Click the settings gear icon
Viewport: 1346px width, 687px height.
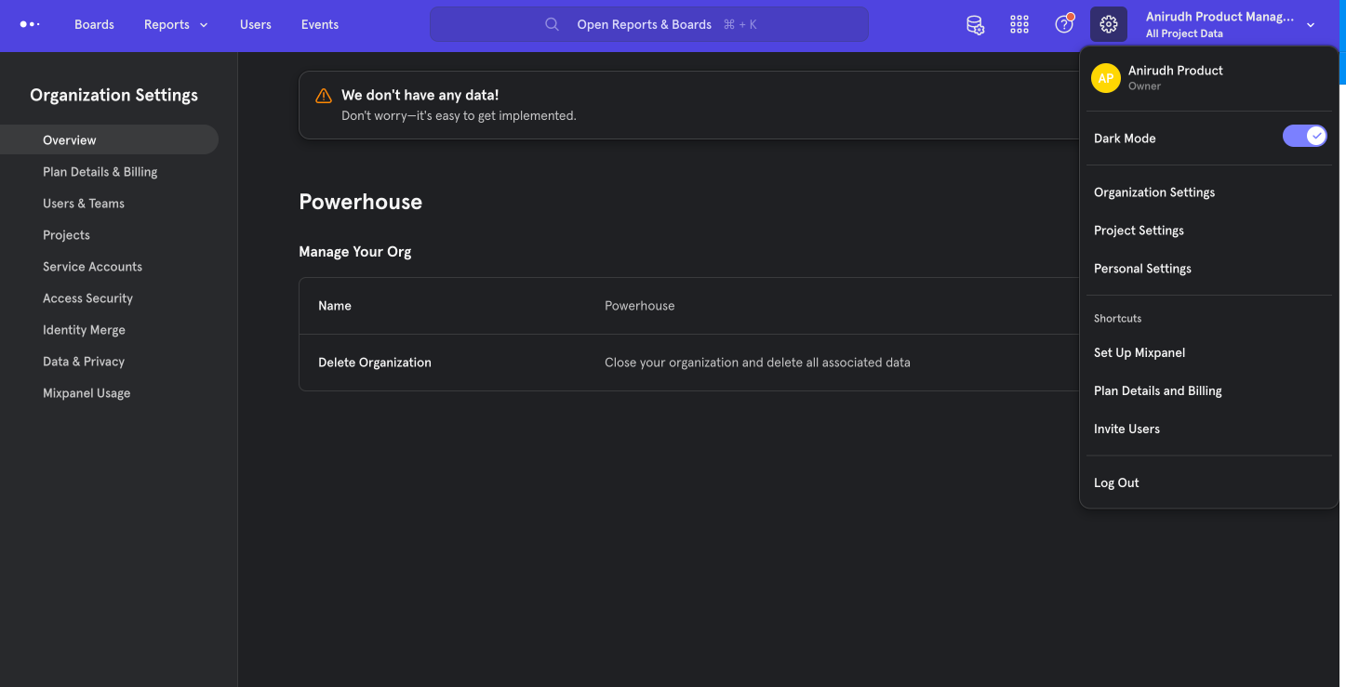[x=1109, y=24]
